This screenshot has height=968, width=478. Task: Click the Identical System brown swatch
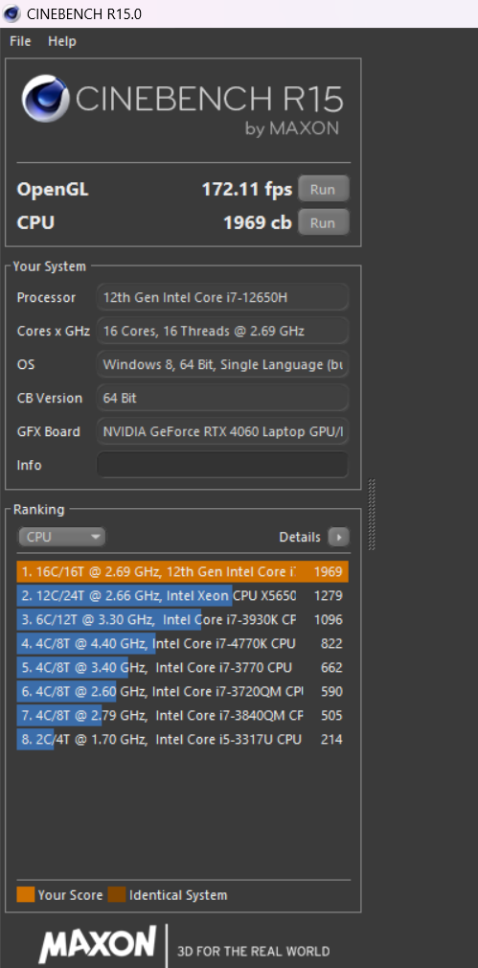click(117, 894)
